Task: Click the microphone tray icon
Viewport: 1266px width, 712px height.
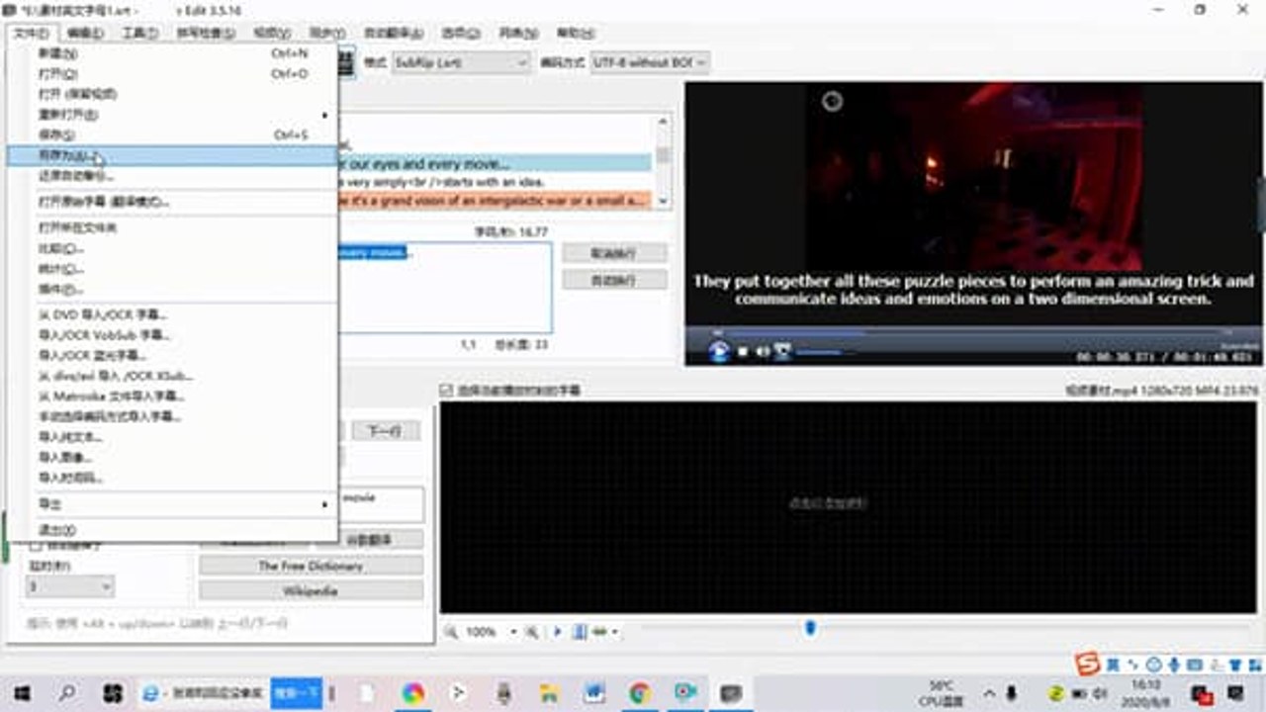Action: point(1012,693)
